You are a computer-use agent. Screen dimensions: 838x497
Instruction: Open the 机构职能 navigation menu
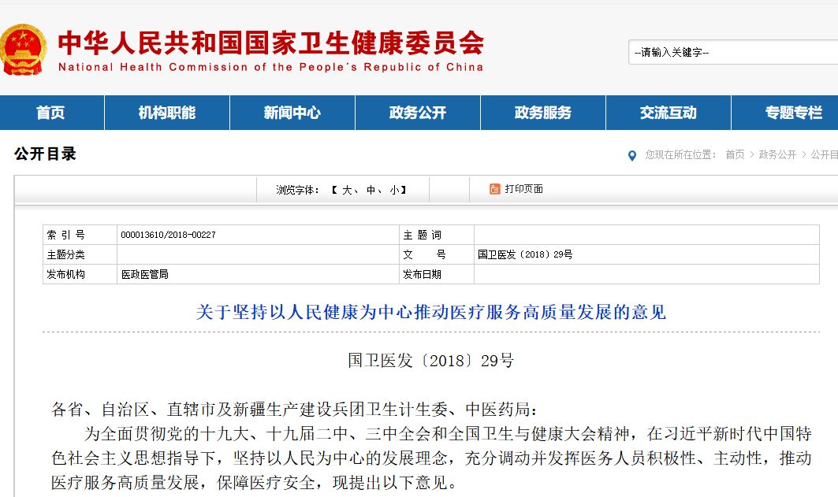167,113
